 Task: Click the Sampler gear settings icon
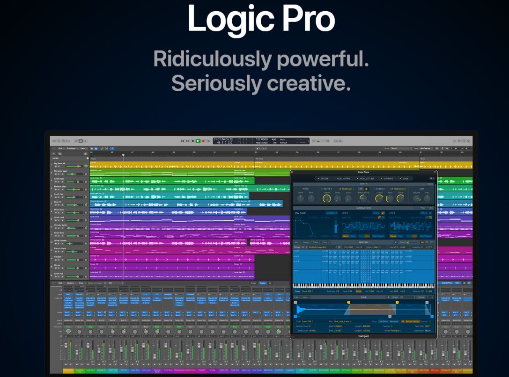(431, 179)
